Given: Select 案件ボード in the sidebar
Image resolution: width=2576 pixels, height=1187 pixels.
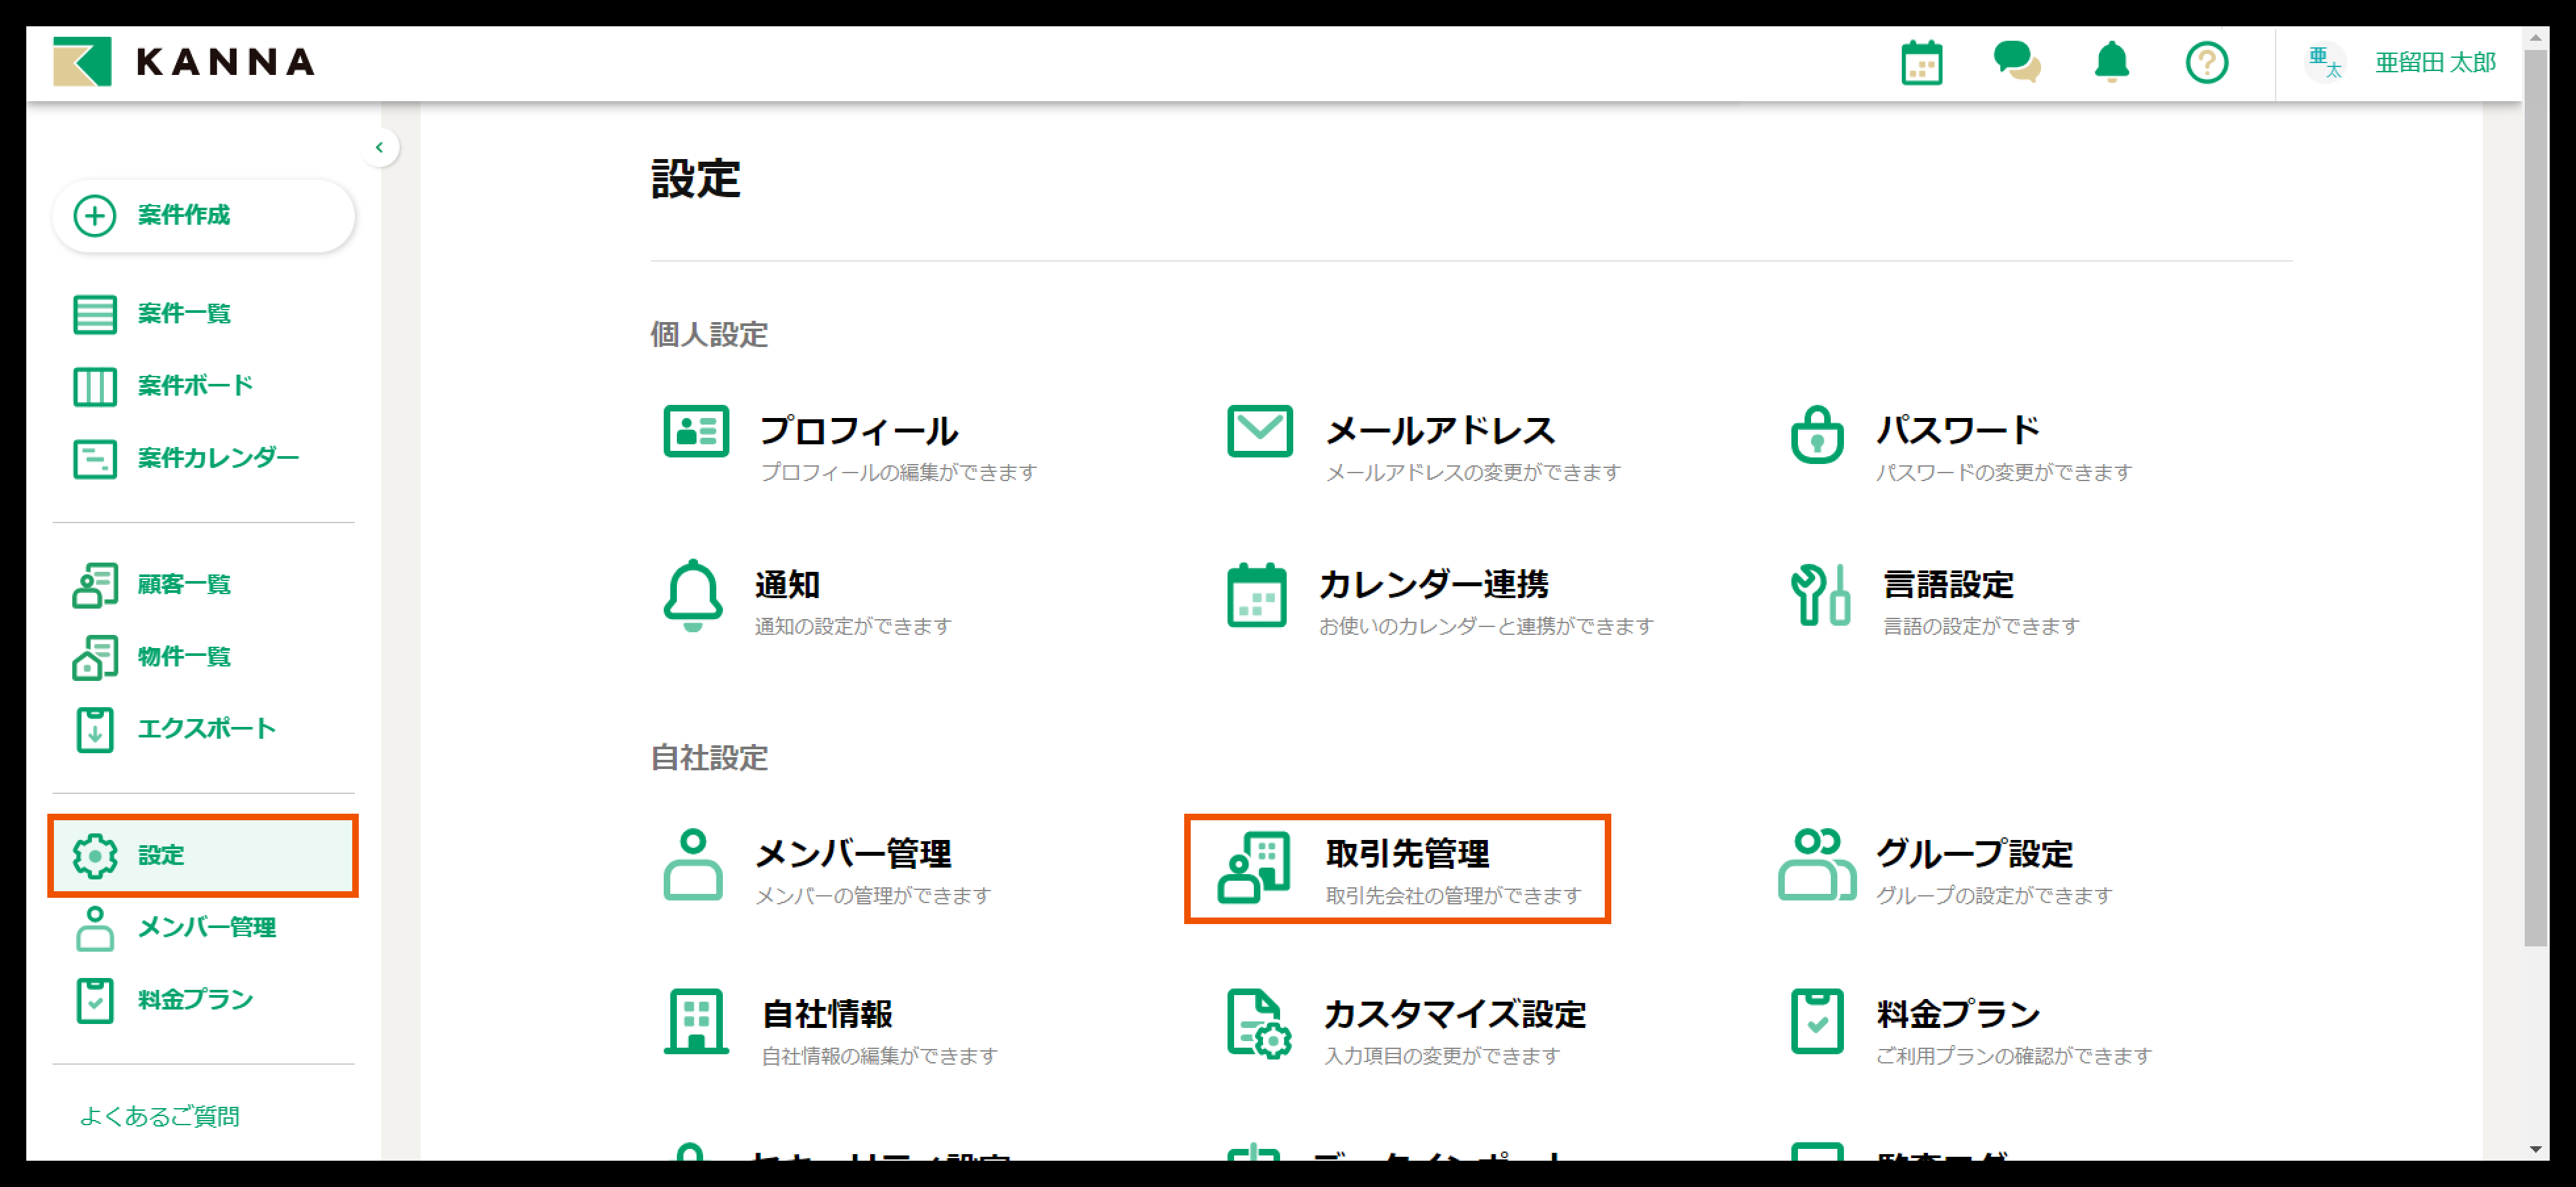Looking at the screenshot, I should (x=194, y=386).
